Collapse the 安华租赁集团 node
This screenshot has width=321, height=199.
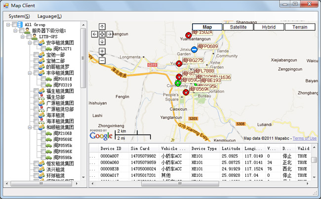click(30, 43)
